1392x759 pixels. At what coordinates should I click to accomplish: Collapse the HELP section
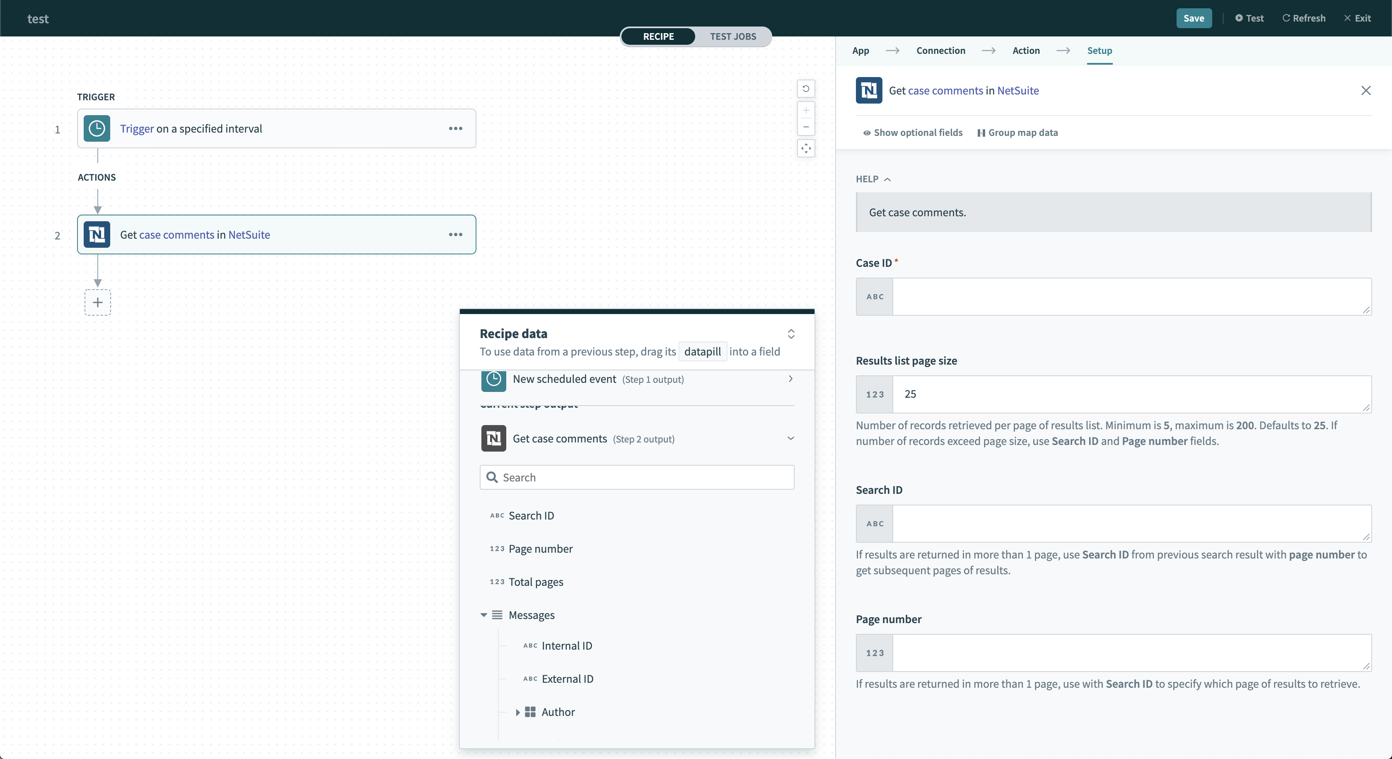click(873, 179)
